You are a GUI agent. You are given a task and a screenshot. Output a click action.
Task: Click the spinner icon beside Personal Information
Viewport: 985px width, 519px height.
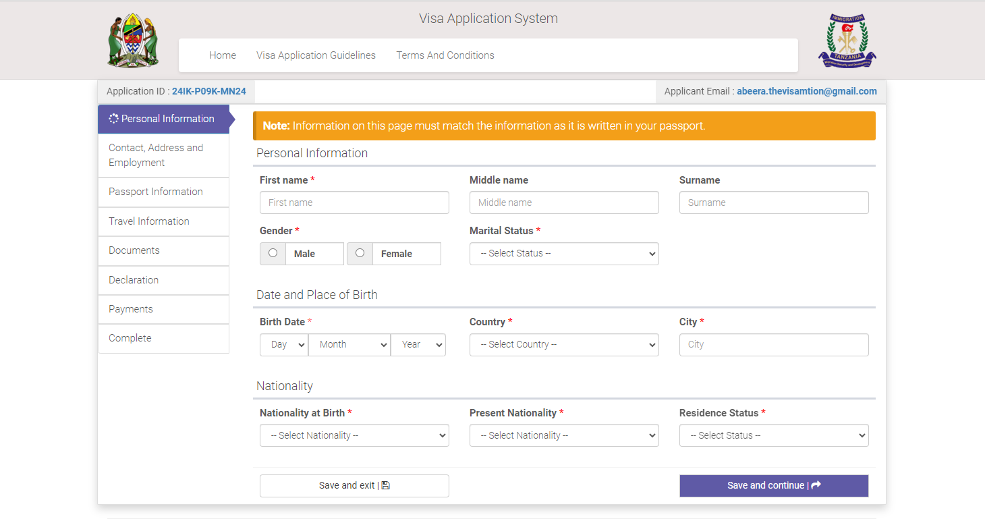pyautogui.click(x=113, y=119)
